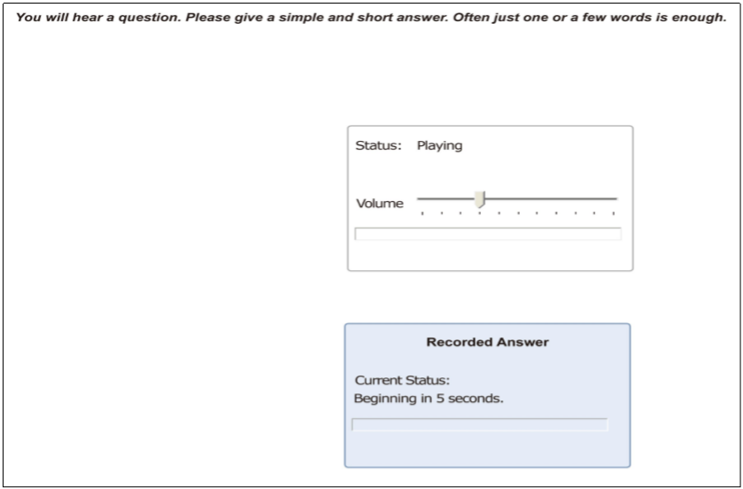Click the 'Current Status:' label

(x=402, y=380)
